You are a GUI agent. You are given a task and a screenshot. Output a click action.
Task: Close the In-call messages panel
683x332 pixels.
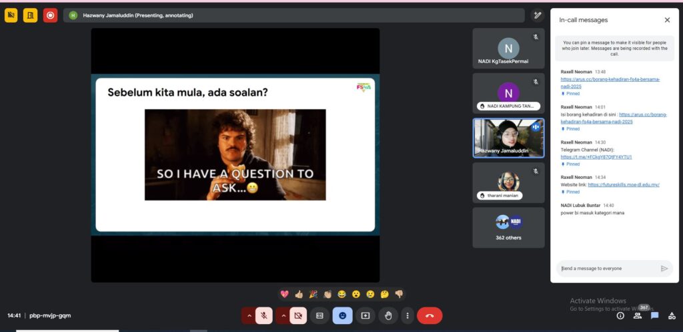[667, 20]
